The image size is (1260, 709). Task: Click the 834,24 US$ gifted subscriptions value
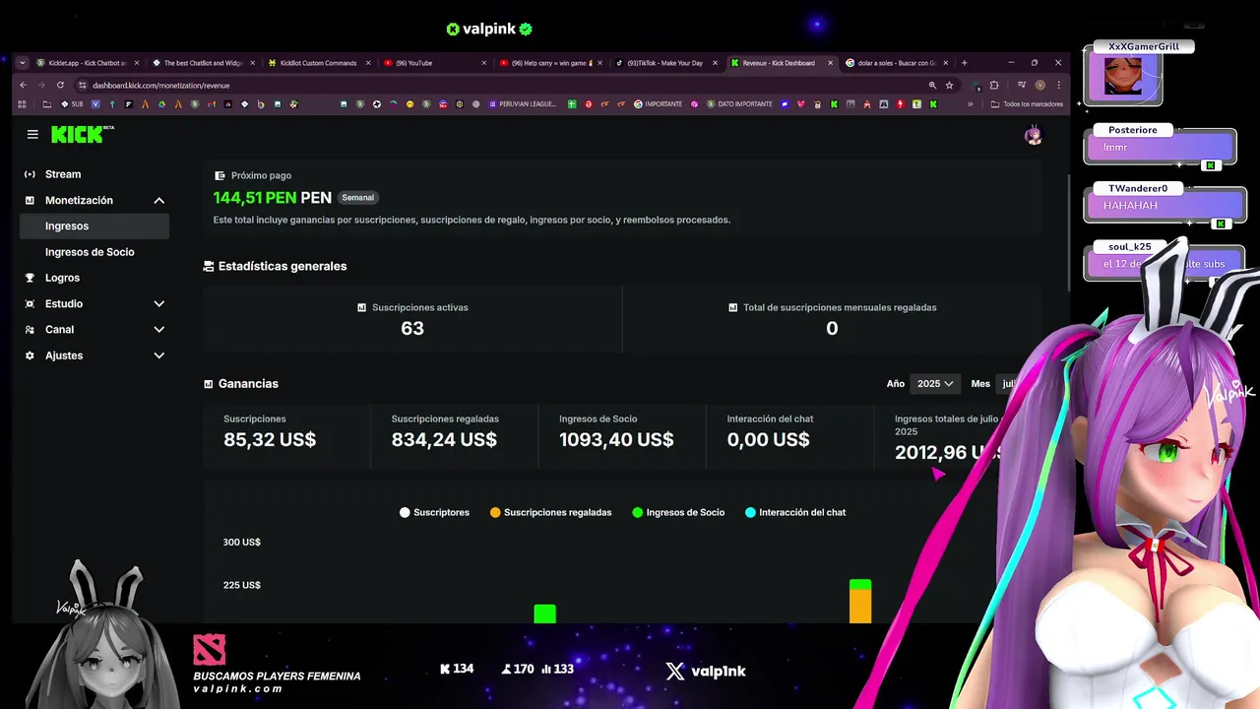[x=444, y=440]
